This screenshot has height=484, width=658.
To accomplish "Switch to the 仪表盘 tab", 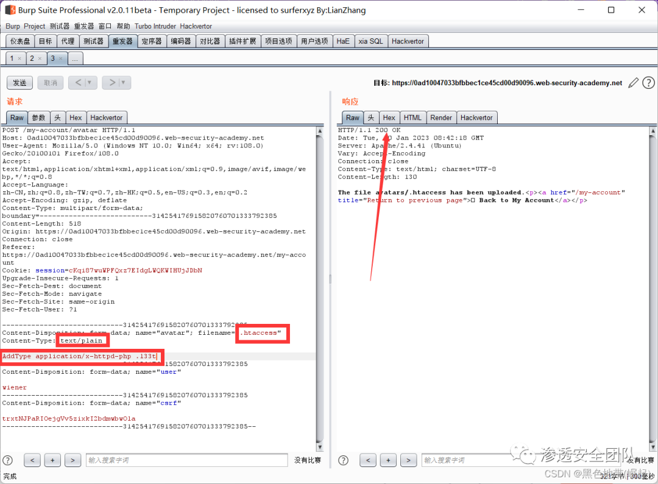I will click(x=20, y=41).
